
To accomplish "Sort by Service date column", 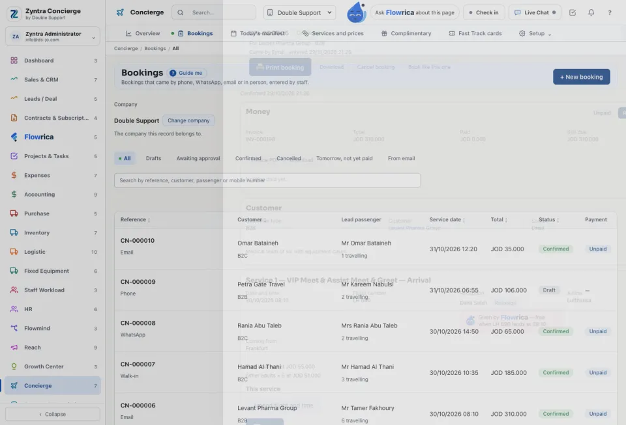I will 447,219.
